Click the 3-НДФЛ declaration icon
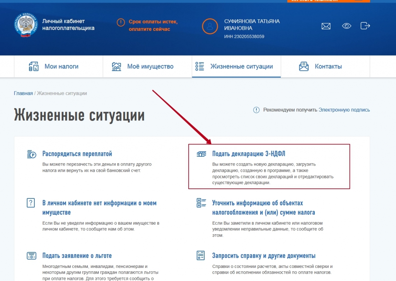 coord(201,154)
